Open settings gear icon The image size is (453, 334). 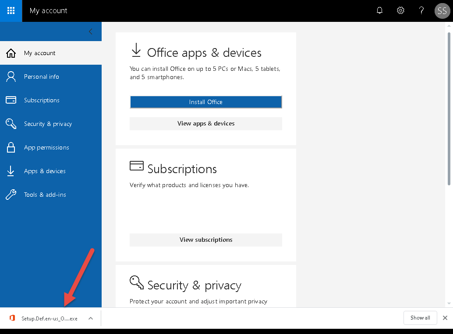click(x=400, y=10)
